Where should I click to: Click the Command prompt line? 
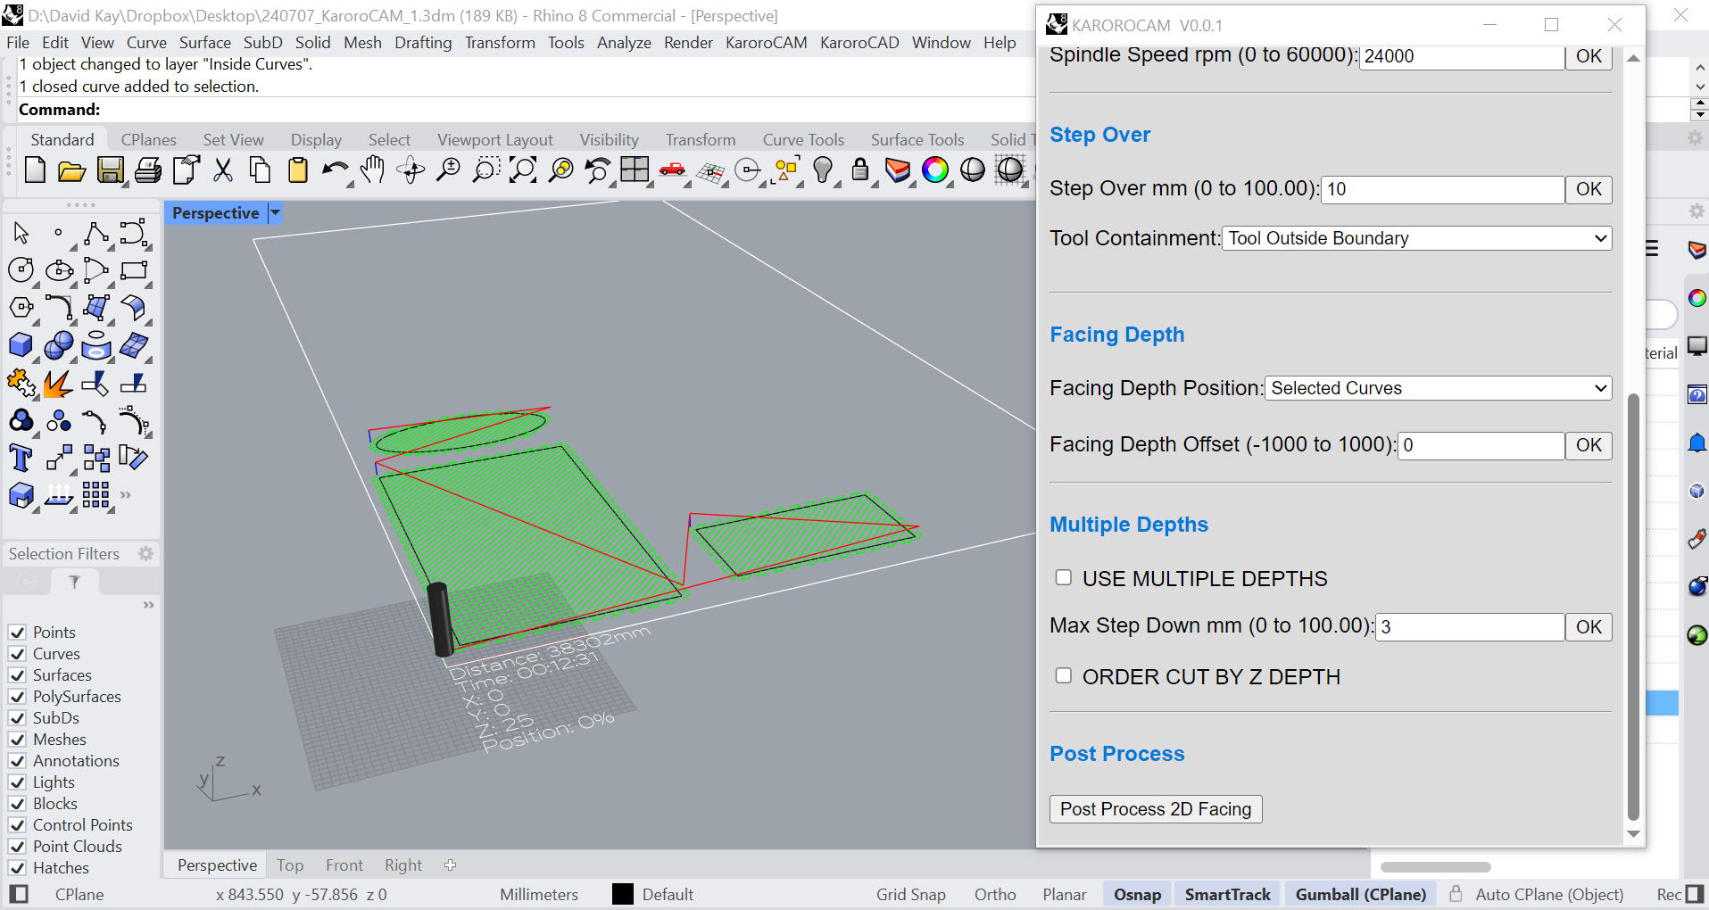click(527, 110)
